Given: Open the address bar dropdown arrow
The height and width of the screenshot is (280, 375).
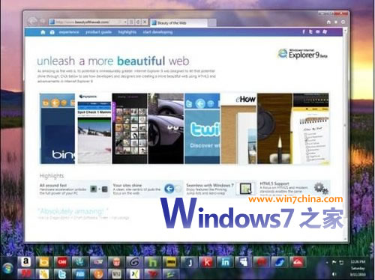Looking at the screenshot, I should click(125, 22).
